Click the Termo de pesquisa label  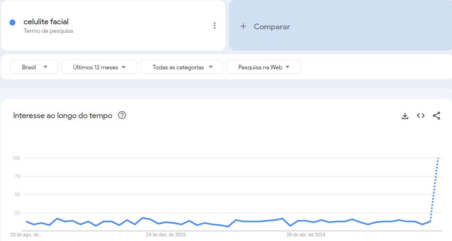[x=48, y=31]
